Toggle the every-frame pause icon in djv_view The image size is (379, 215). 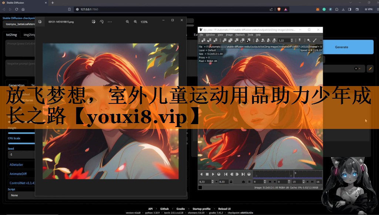click(x=249, y=182)
